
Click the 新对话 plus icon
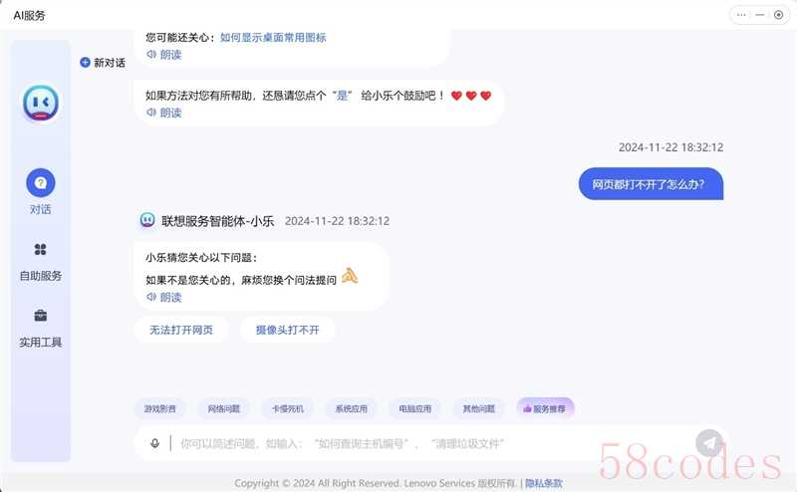[x=85, y=63]
